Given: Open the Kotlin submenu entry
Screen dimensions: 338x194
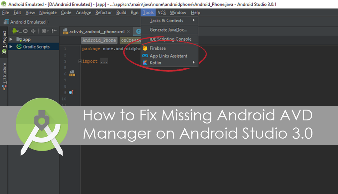Looking at the screenshot, I should tap(169, 63).
